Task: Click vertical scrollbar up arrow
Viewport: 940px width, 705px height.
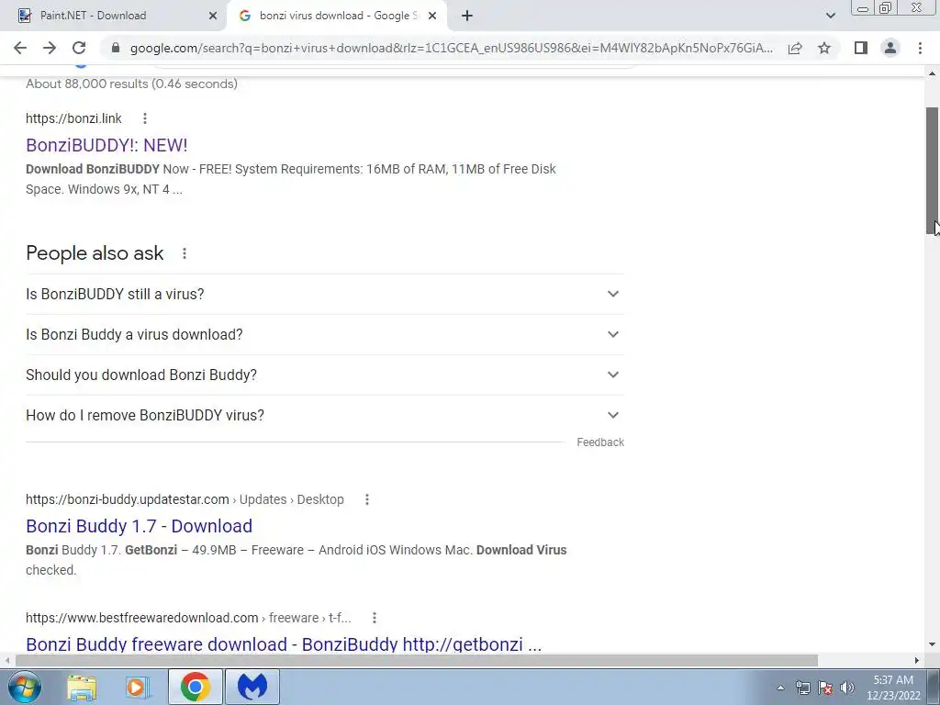Action: click(x=933, y=73)
